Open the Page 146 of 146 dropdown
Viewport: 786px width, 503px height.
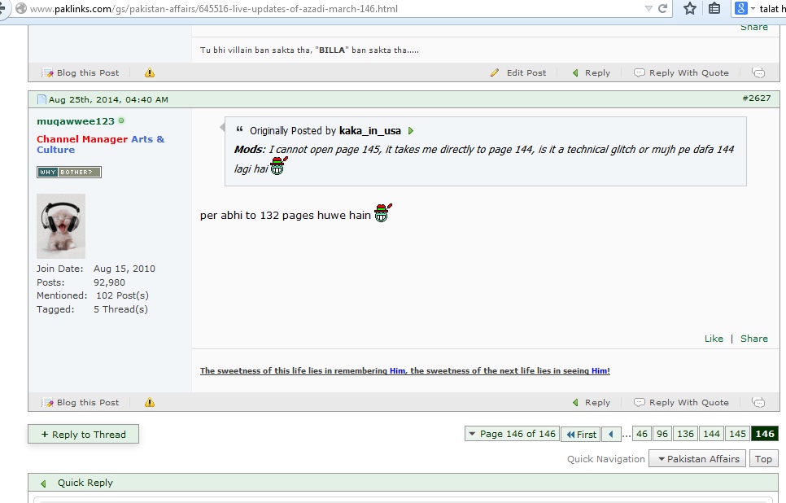pos(512,434)
